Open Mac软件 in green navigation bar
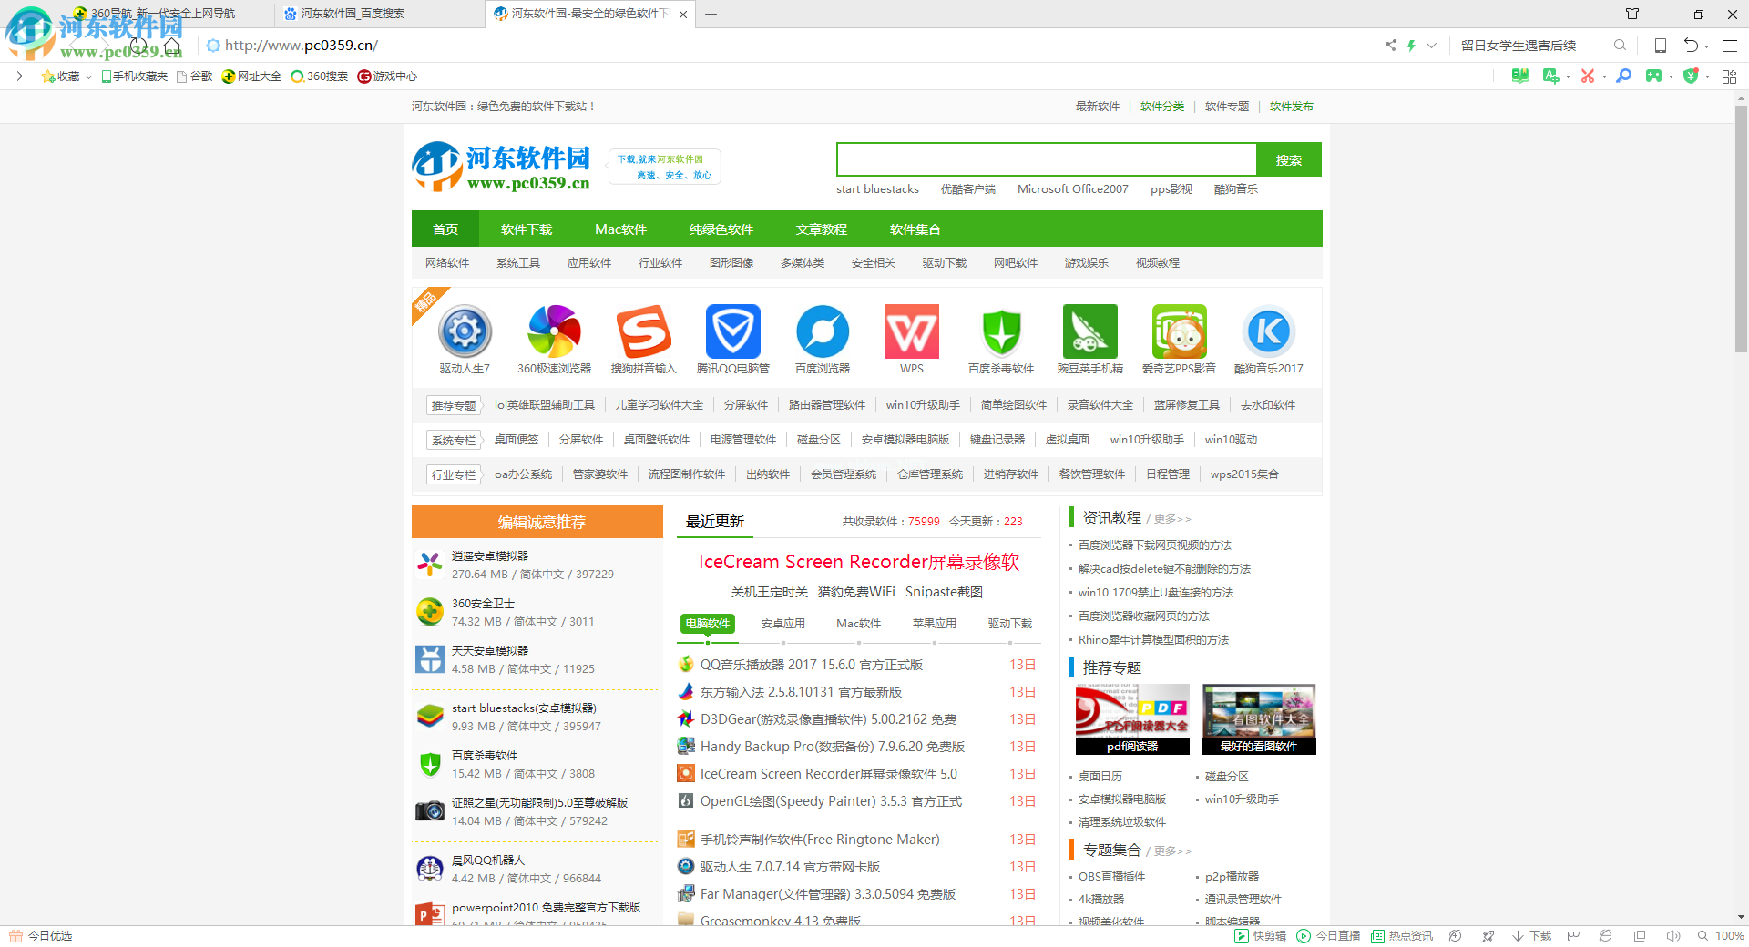The height and width of the screenshot is (947, 1749). (620, 229)
